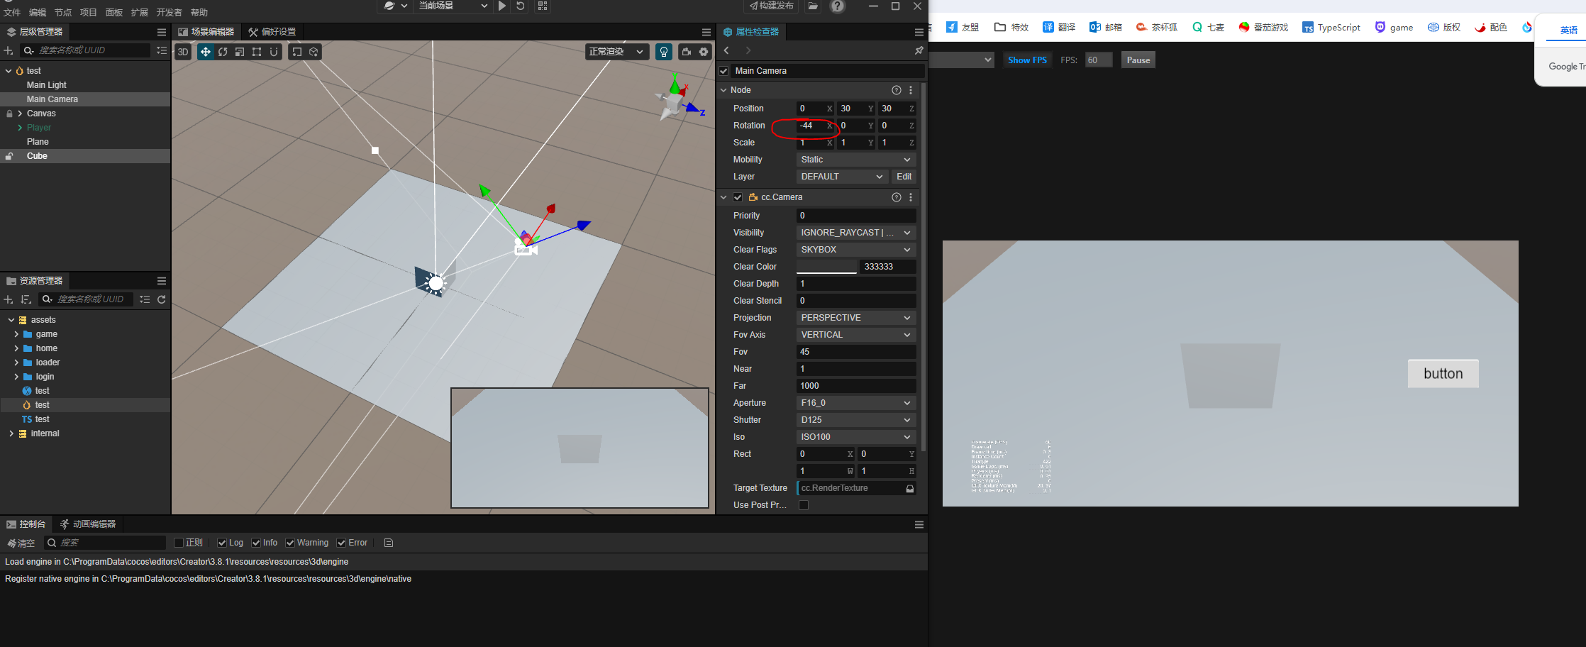Open the preview QR code icon
The height and width of the screenshot is (647, 1586).
[x=543, y=6]
